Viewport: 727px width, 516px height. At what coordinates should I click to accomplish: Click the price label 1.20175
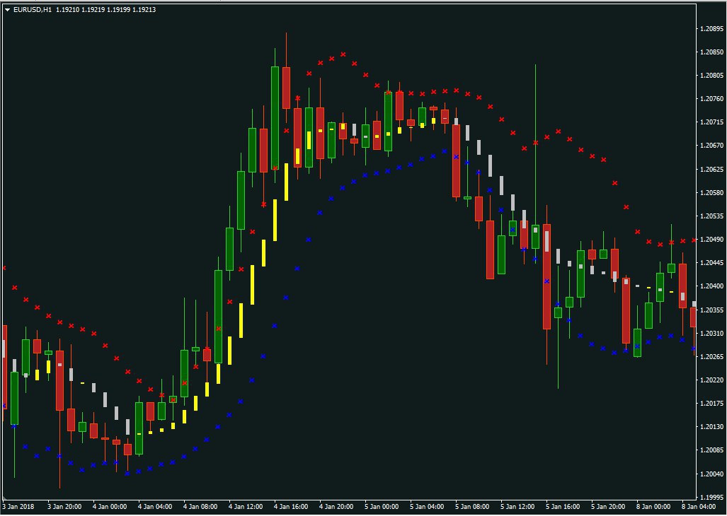(x=711, y=404)
